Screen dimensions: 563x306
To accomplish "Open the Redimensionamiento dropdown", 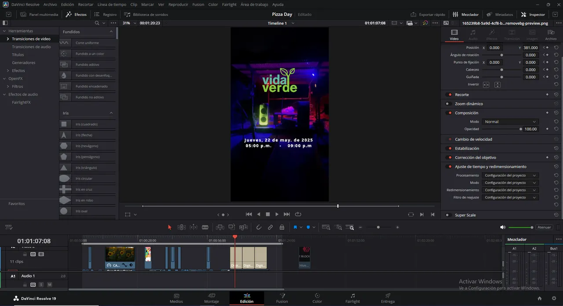I will tap(510, 190).
